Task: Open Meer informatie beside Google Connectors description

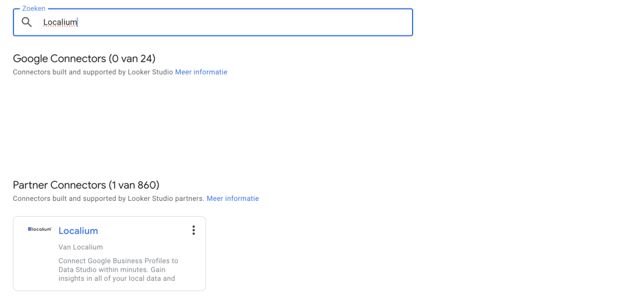Action: tap(201, 72)
